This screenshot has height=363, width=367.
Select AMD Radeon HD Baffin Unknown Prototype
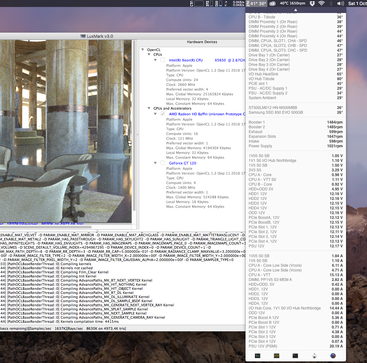tap(207, 114)
